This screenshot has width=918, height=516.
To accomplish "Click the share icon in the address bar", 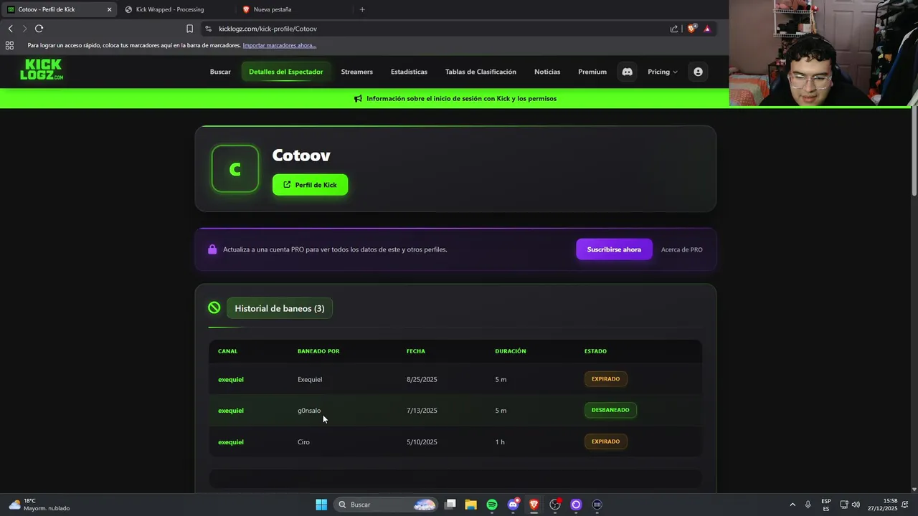I will click(x=674, y=29).
